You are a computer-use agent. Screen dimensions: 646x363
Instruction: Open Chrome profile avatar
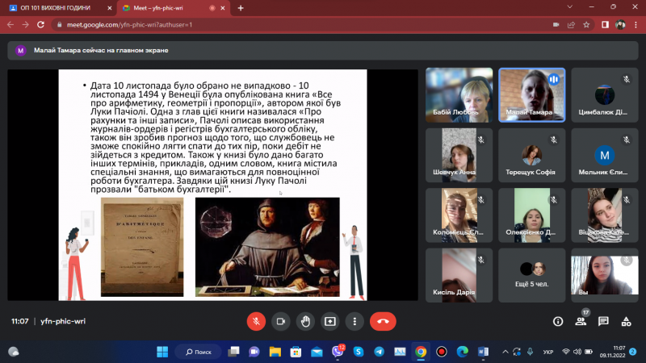coord(620,25)
